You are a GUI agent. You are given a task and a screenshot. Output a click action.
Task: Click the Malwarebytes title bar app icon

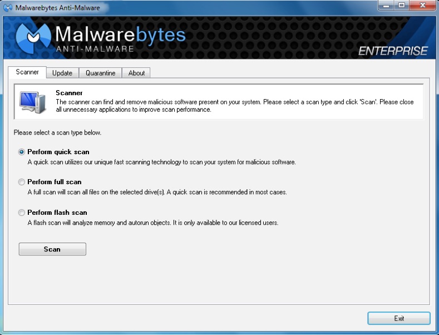[x=8, y=7]
